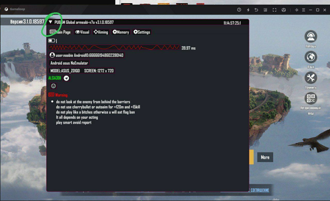Click the 'MODEL:ASUS_Z01QD' text
This screenshot has height=201, width=330.
click(x=65, y=71)
